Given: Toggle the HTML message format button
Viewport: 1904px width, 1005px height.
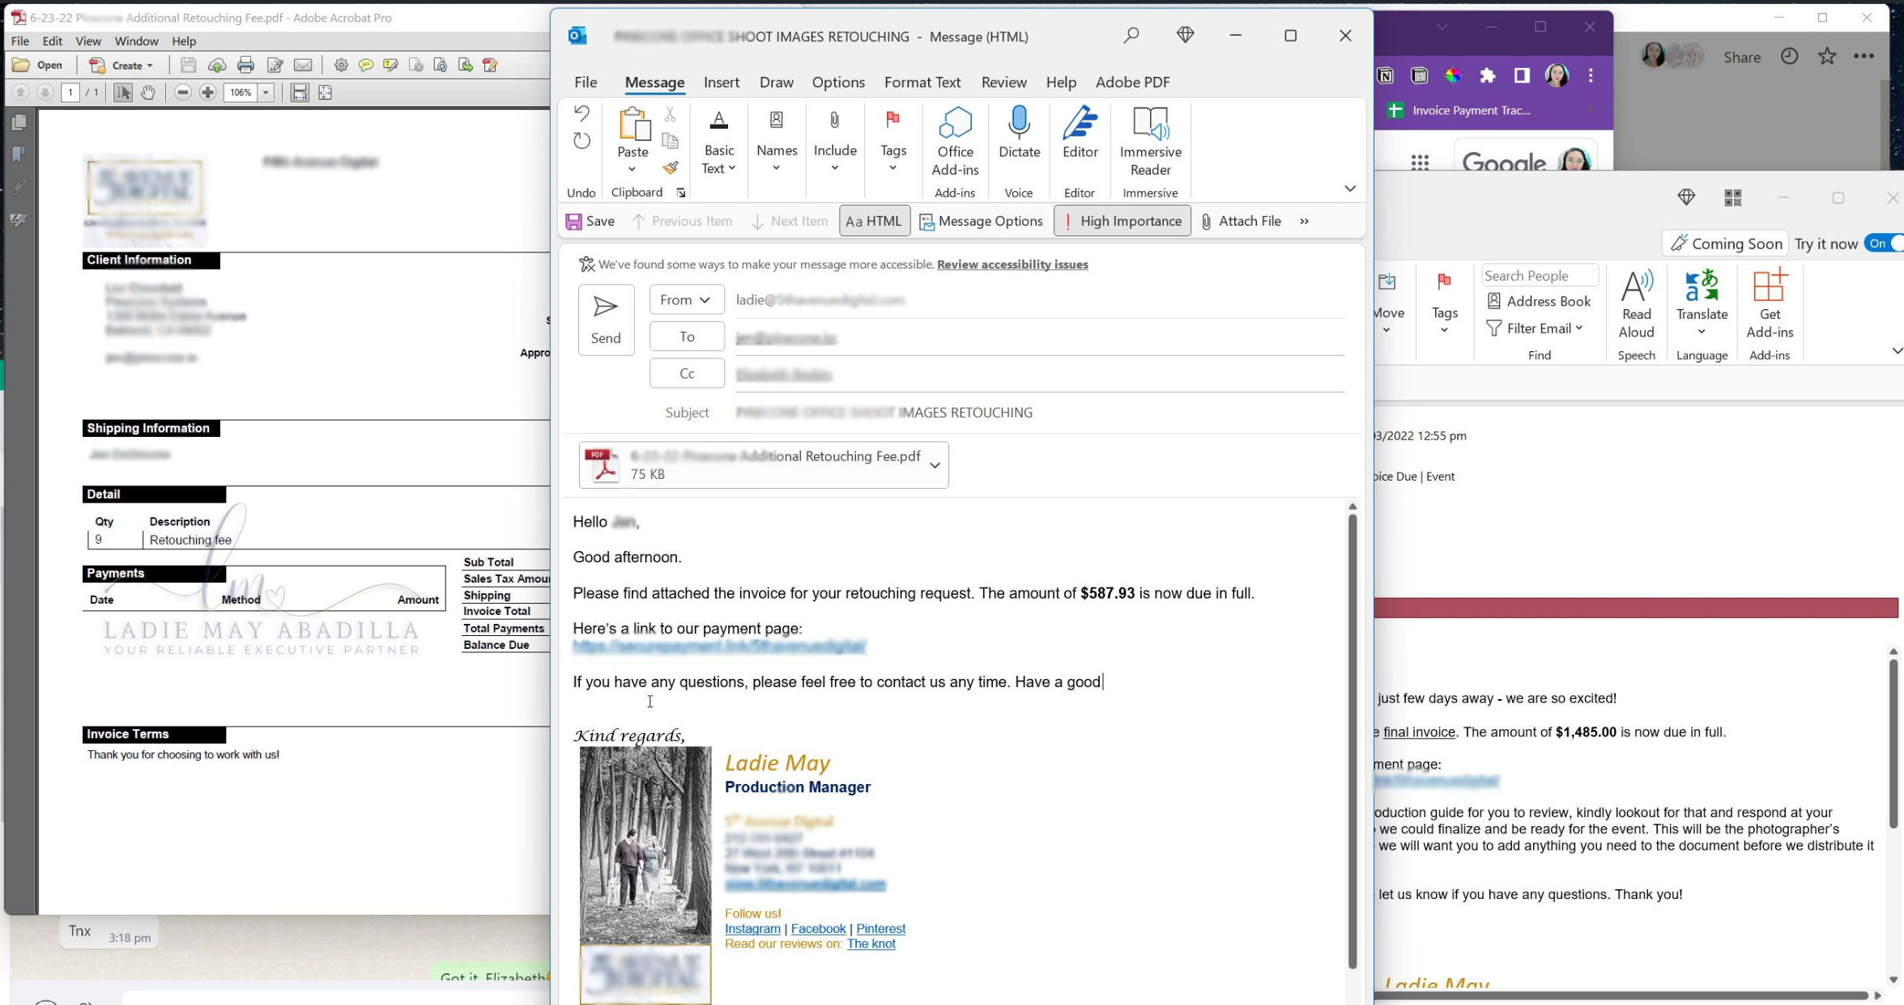Looking at the screenshot, I should point(875,221).
